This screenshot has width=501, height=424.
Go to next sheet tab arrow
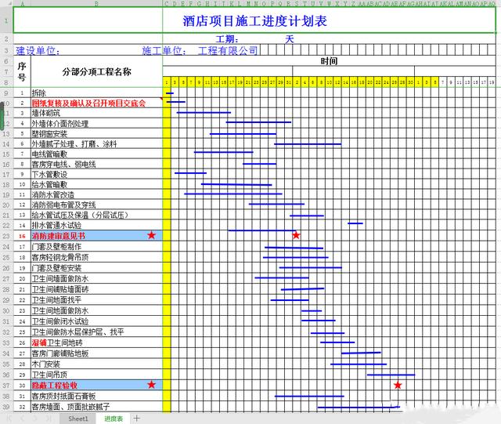(x=35, y=419)
